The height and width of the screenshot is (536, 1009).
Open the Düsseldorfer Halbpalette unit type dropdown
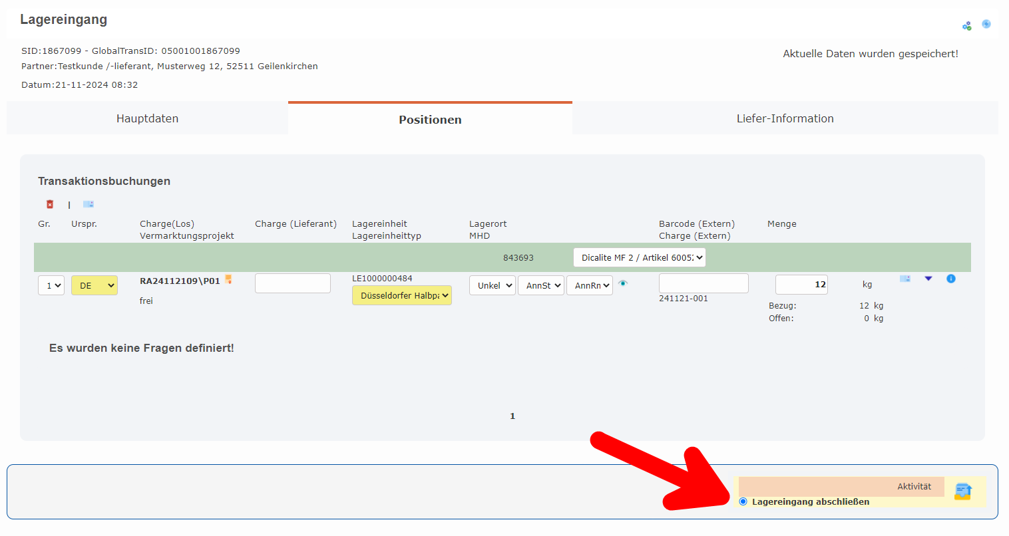pos(402,295)
